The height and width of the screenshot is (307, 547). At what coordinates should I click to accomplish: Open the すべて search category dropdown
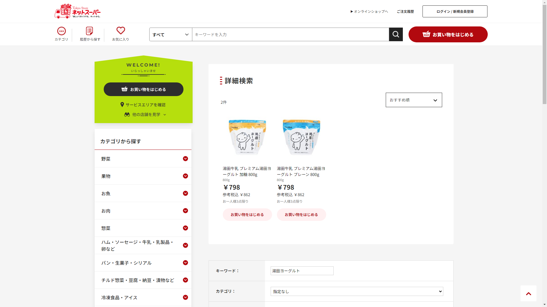(x=170, y=34)
